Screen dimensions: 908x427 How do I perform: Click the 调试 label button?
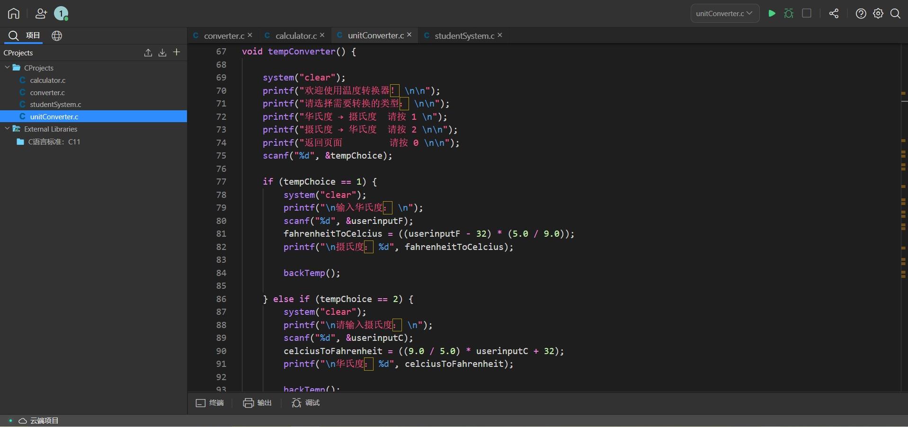click(312, 403)
